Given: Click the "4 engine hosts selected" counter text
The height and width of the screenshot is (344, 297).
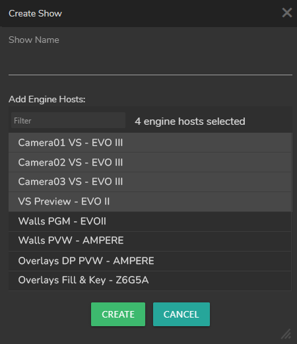Looking at the screenshot, I should click(190, 121).
